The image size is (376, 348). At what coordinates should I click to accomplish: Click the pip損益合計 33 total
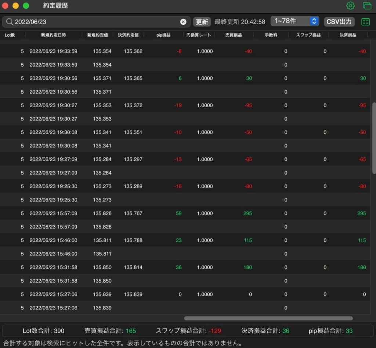330,331
